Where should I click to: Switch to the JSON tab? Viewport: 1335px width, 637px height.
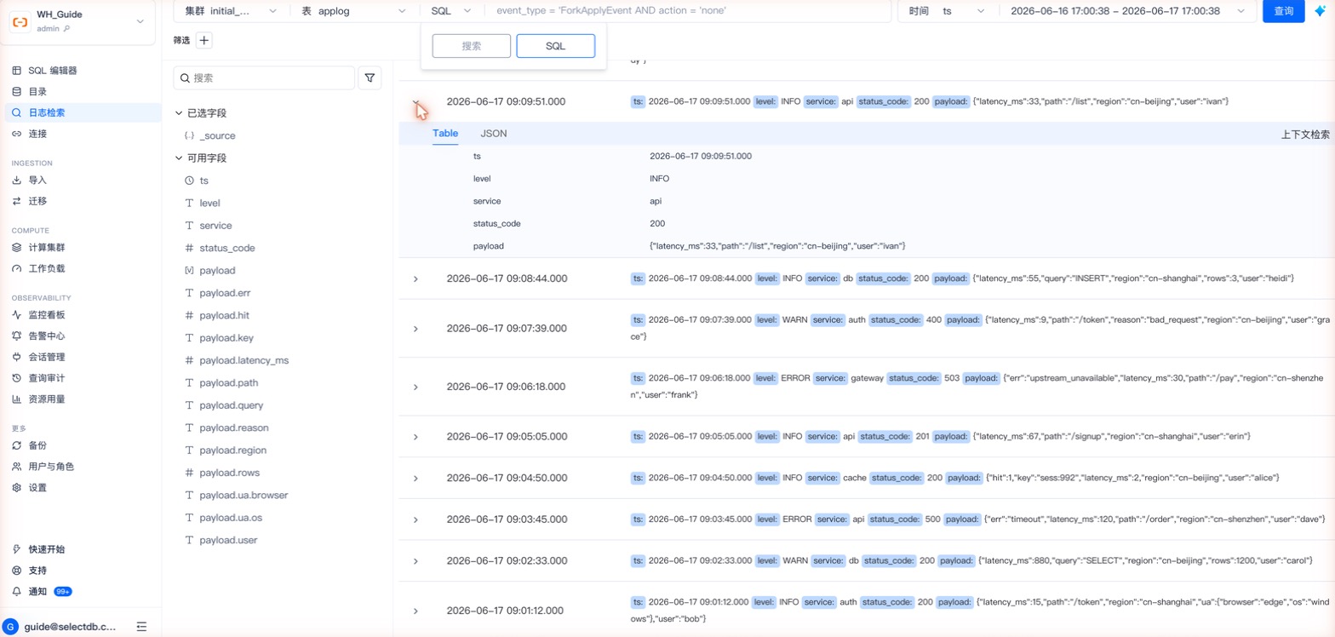pos(494,134)
